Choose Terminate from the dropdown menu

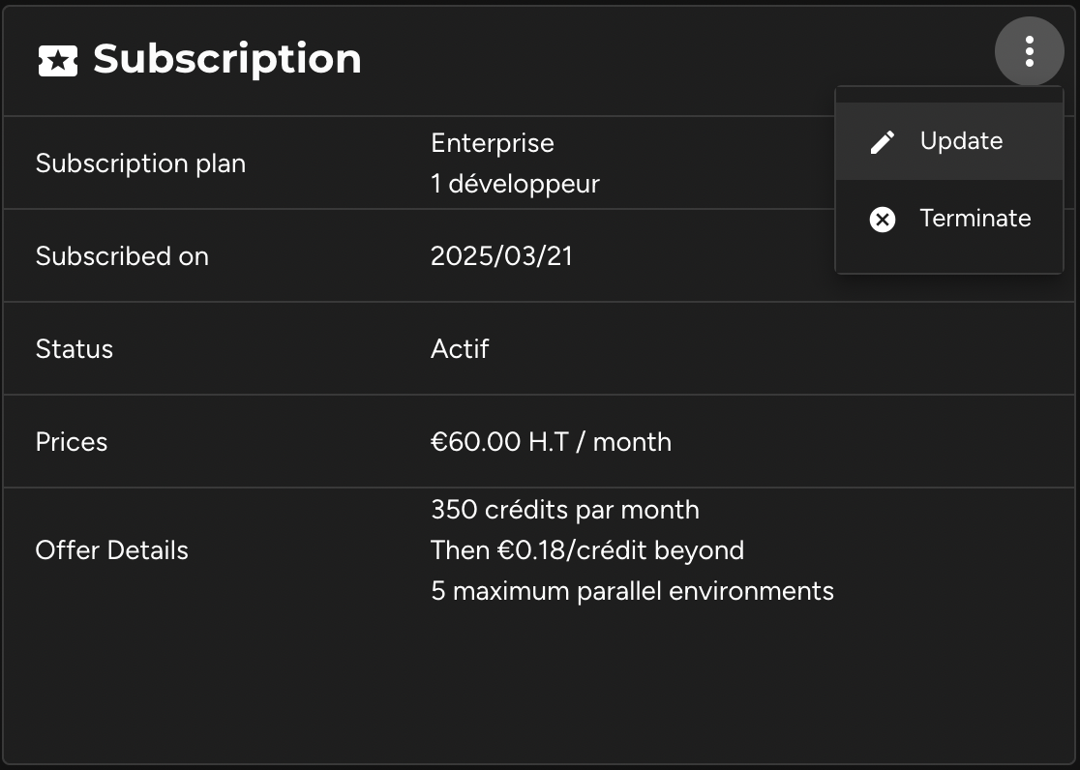(x=949, y=219)
